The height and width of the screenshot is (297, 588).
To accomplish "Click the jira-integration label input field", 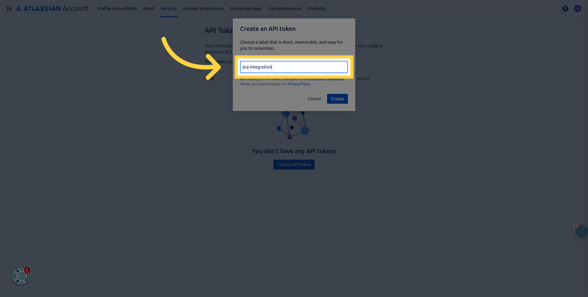I will 294,67.
